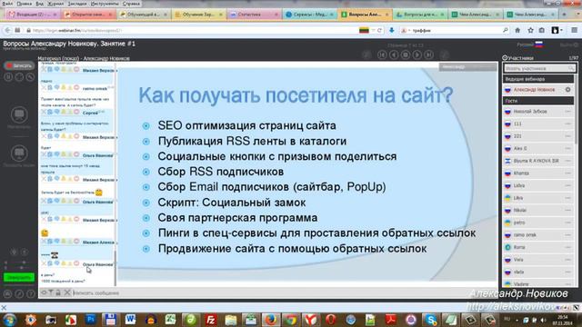The width and height of the screenshot is (582, 327).
Task: Open Adobe Reader from the taskbar
Action: coord(390,319)
